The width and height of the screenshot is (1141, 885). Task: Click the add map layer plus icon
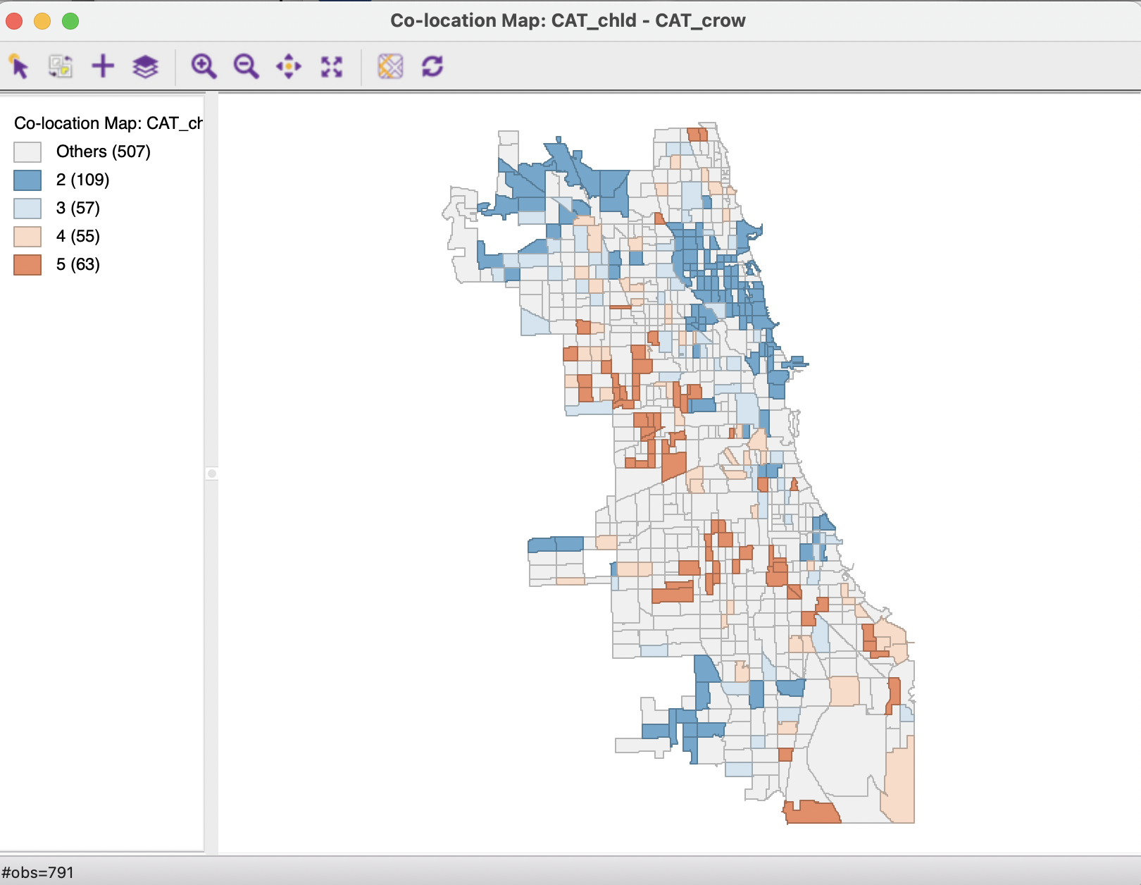pos(103,66)
